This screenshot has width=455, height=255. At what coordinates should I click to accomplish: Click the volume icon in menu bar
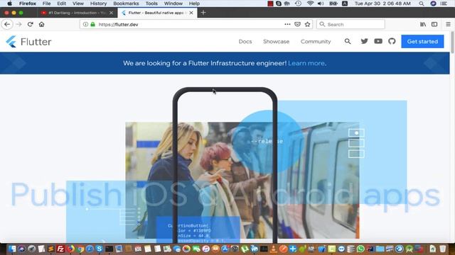pyautogui.click(x=321, y=4)
